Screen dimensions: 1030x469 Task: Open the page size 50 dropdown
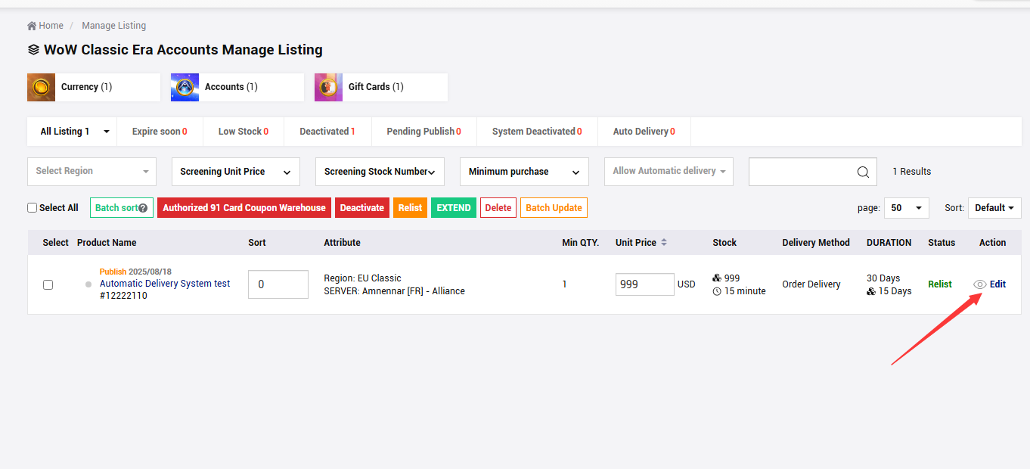tap(906, 208)
